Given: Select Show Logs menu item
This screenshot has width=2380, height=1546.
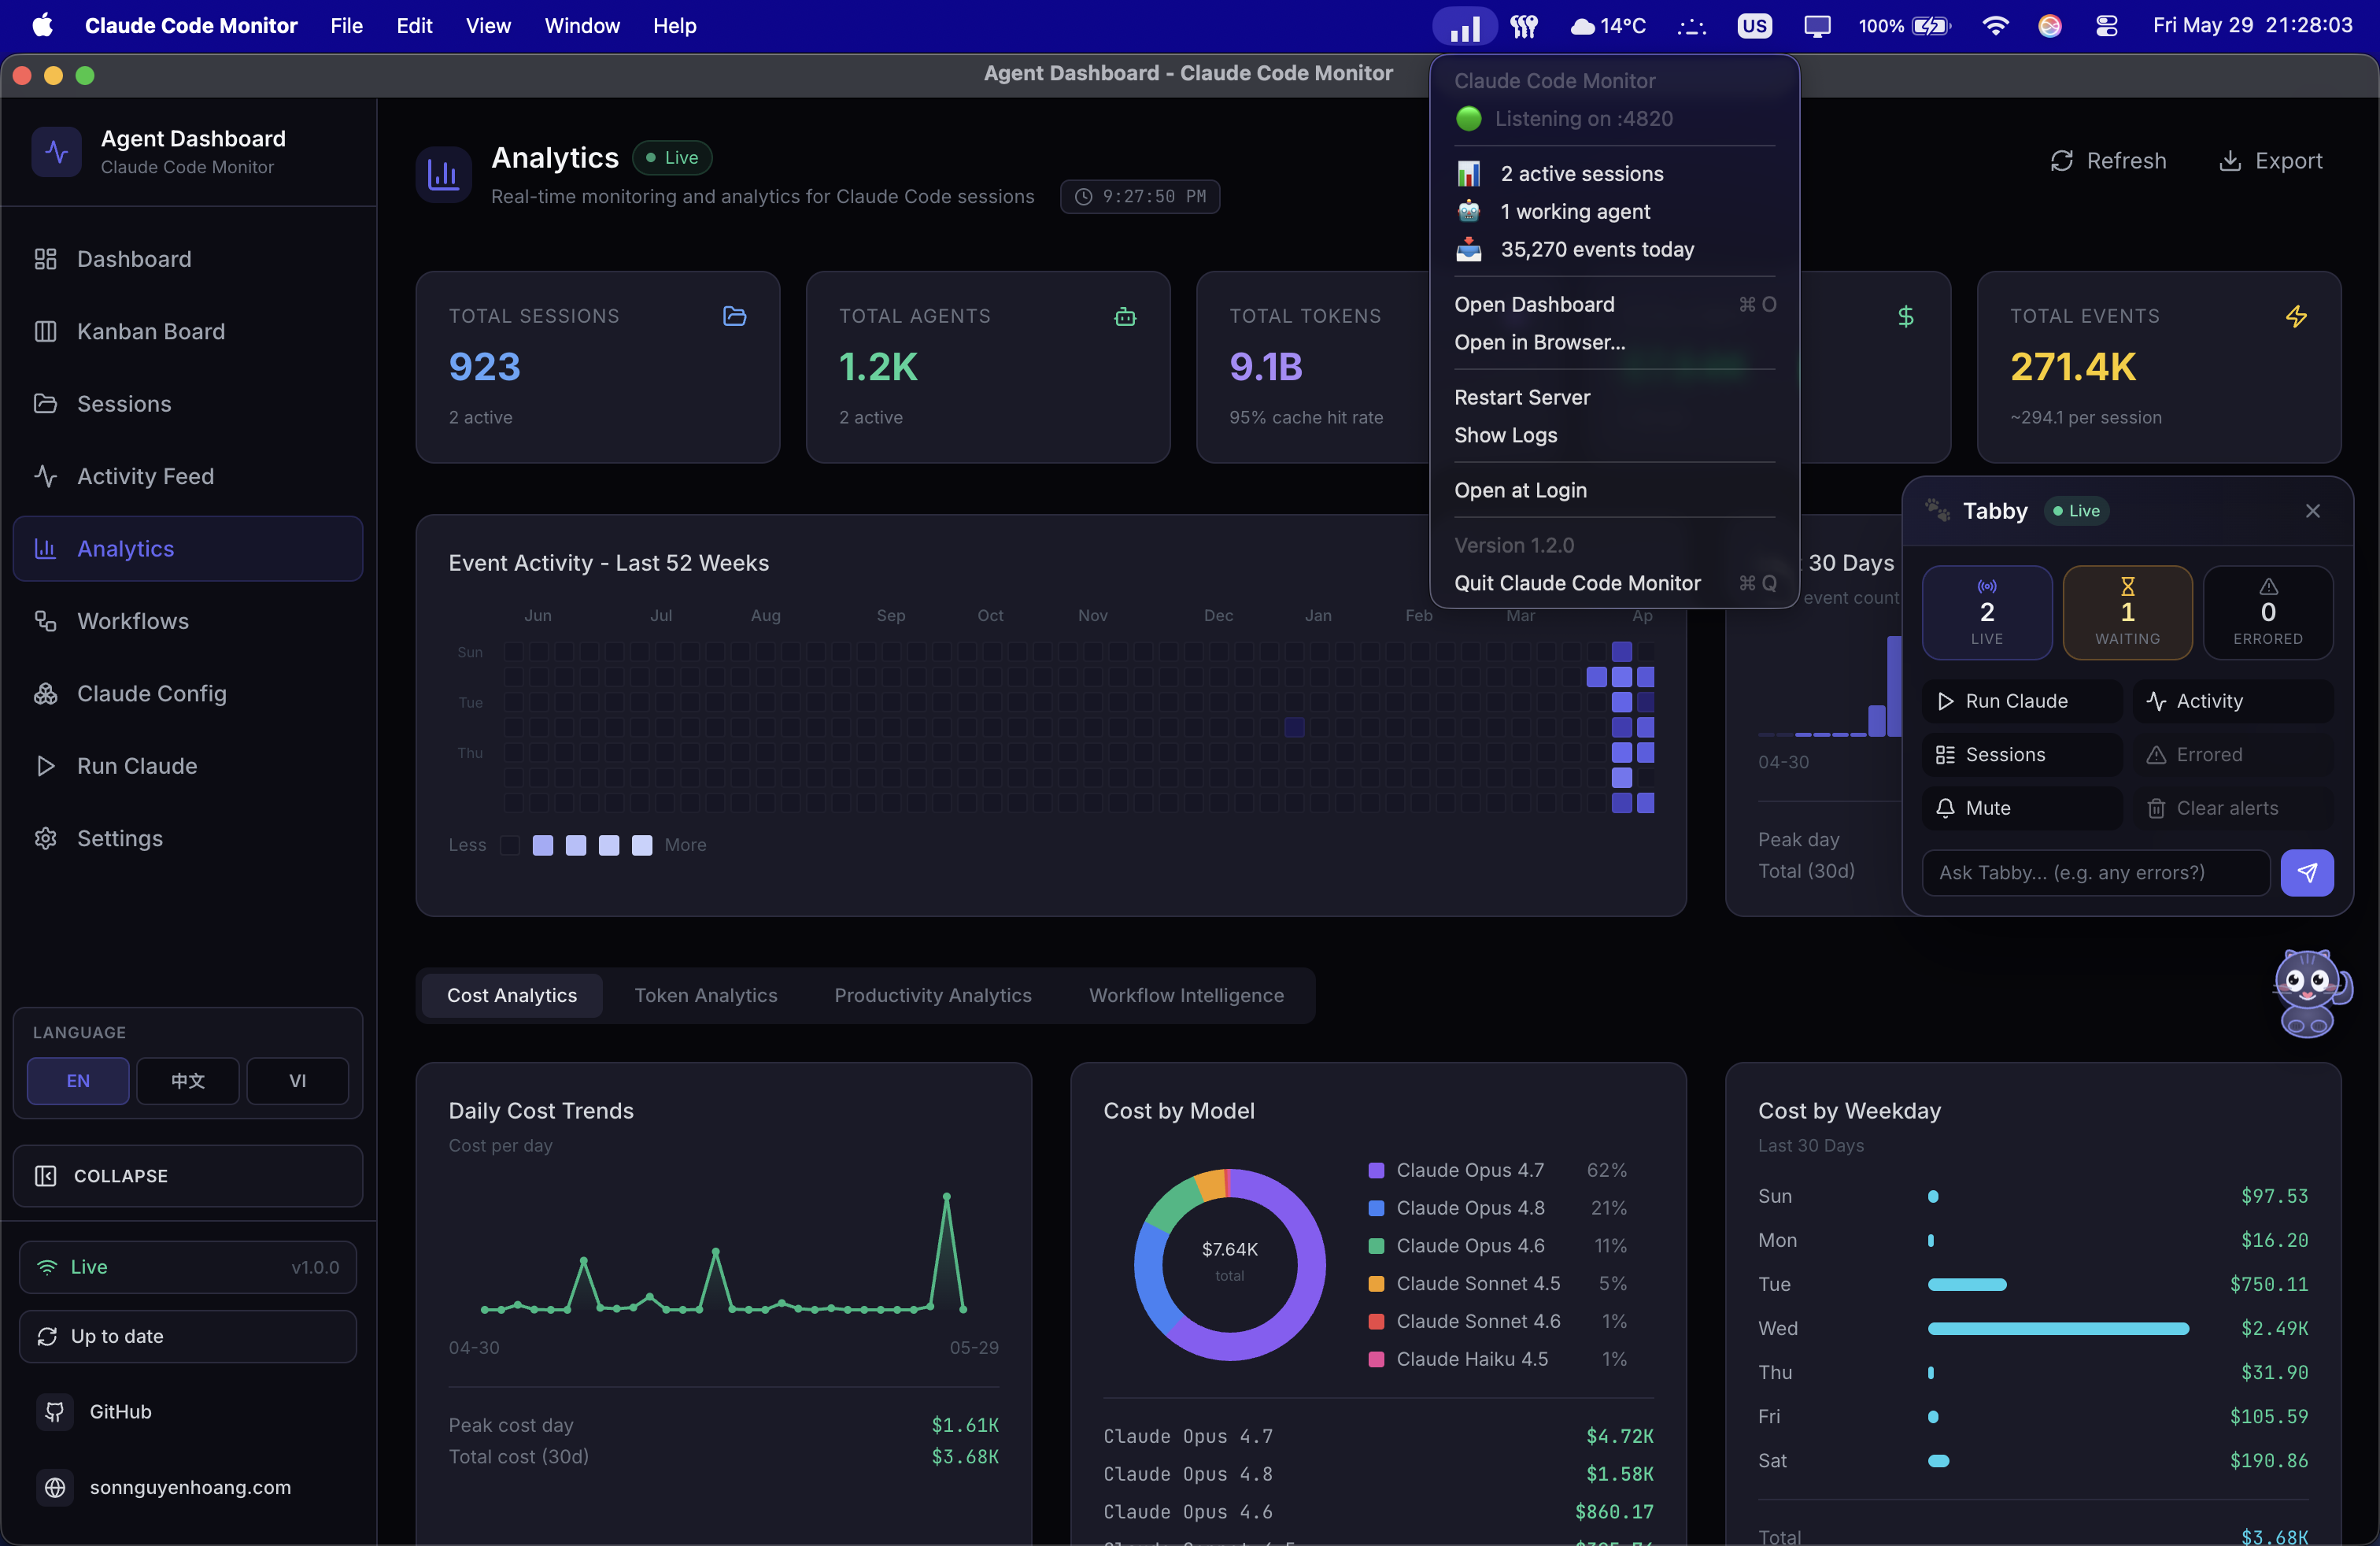Looking at the screenshot, I should 1614,435.
